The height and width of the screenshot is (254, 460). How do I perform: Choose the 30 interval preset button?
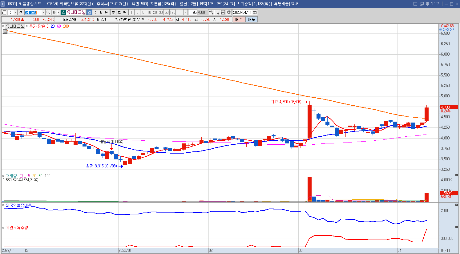point(161,12)
